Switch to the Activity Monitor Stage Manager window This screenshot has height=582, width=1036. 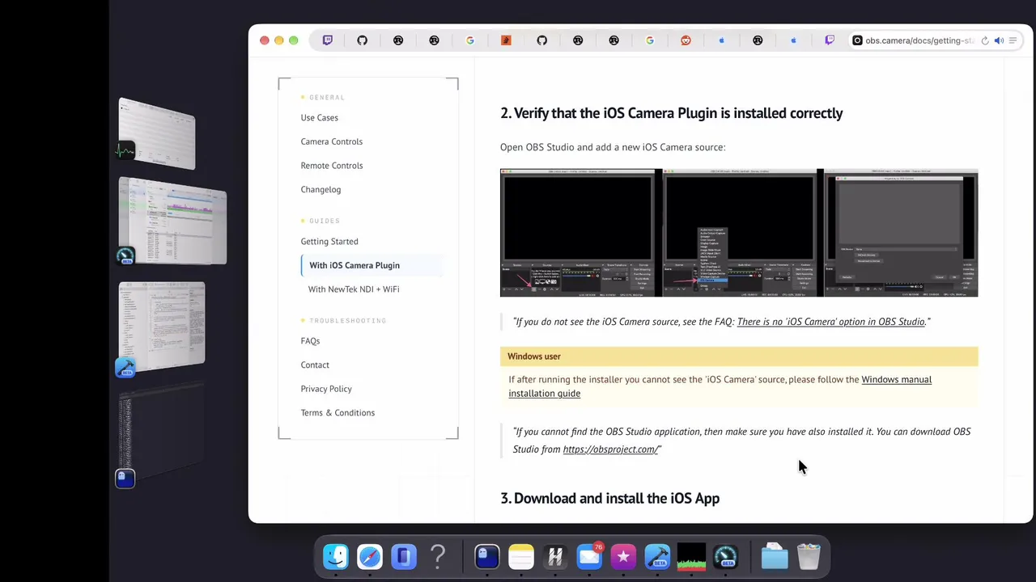157,133
